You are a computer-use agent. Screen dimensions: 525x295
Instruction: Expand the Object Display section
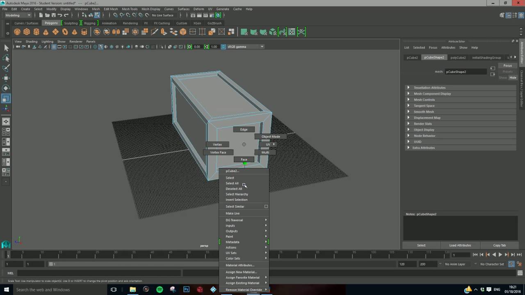click(460, 129)
